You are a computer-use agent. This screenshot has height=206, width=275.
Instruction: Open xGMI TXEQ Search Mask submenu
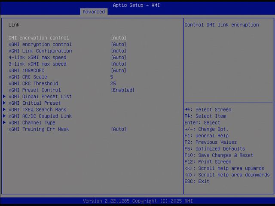pos(37,109)
